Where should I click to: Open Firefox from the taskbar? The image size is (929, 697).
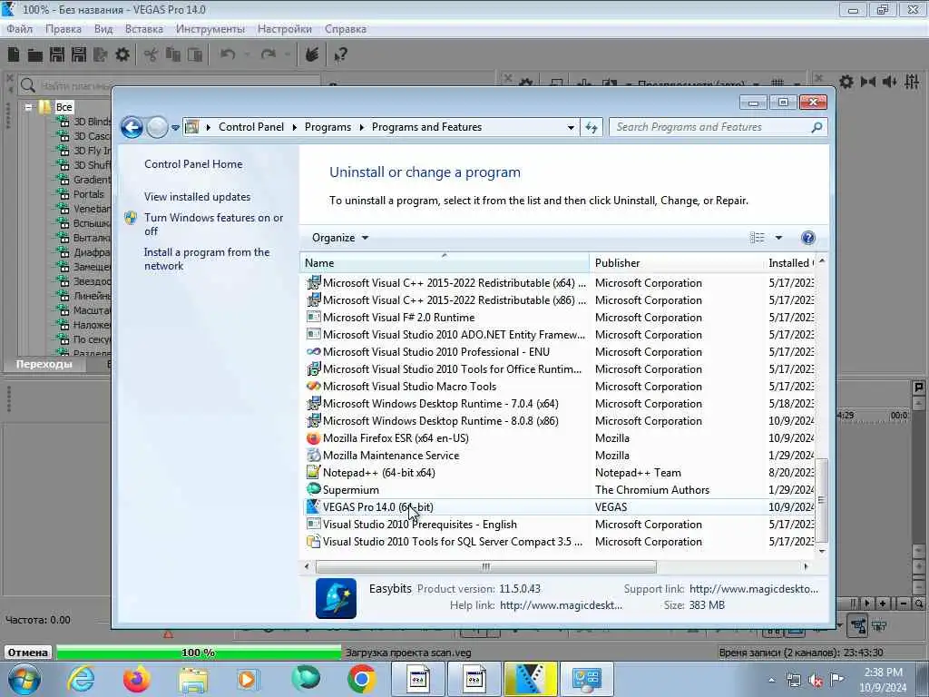point(137,679)
